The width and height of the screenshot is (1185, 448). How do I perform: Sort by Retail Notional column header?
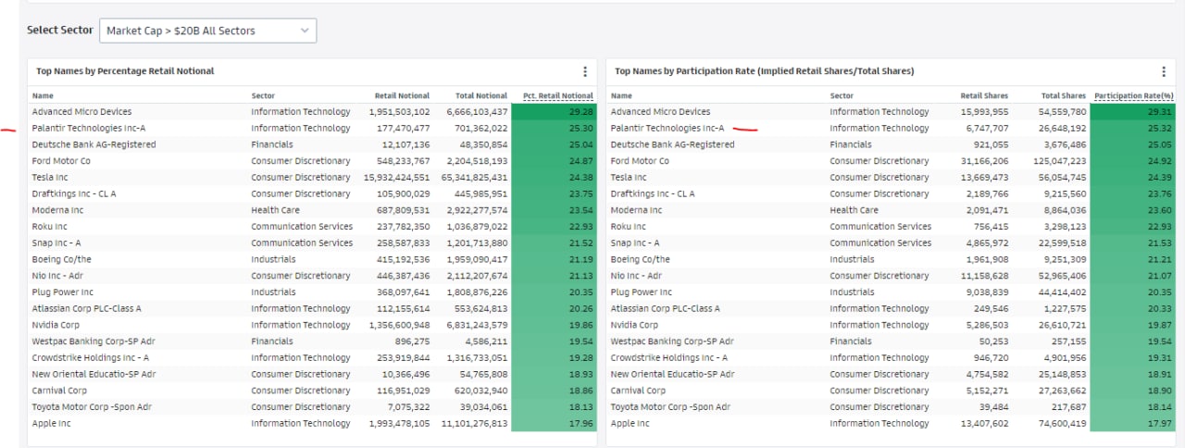[x=402, y=95]
